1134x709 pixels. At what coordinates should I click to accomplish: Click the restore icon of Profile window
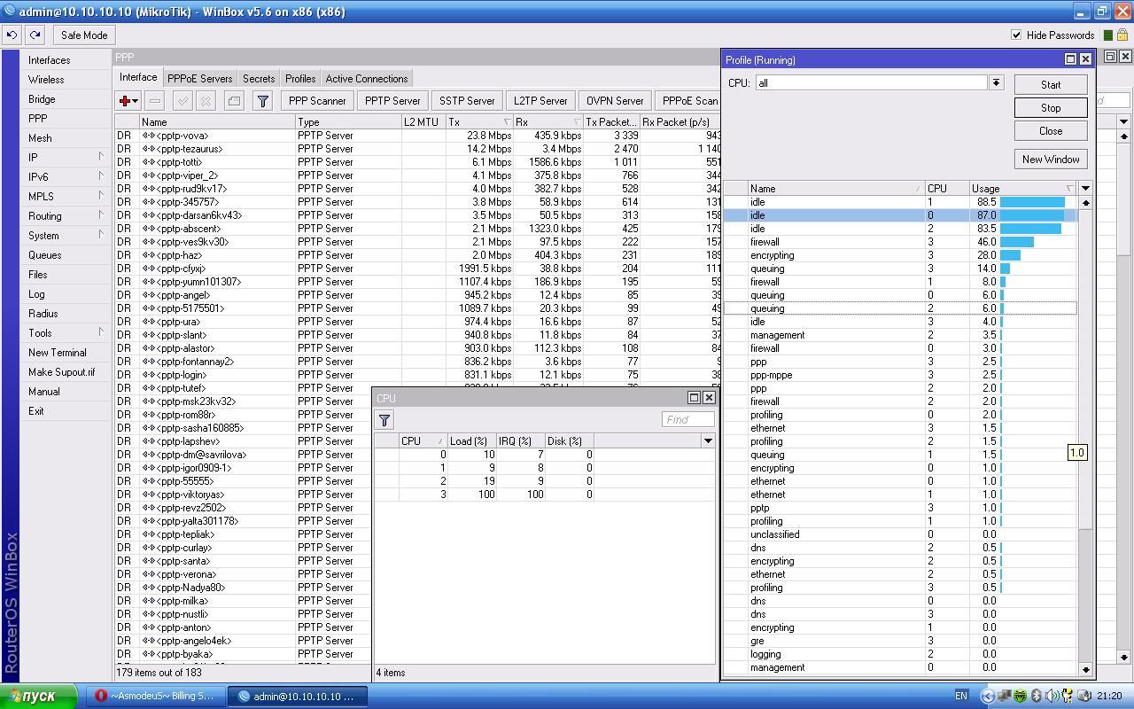coord(1070,59)
